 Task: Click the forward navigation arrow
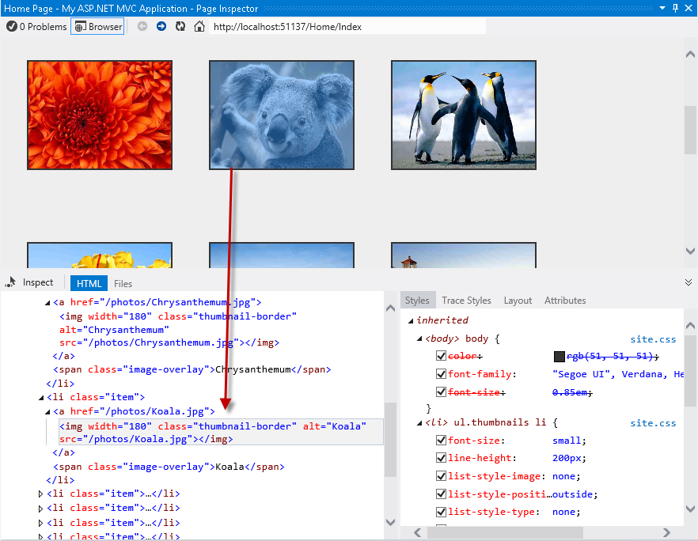click(161, 25)
